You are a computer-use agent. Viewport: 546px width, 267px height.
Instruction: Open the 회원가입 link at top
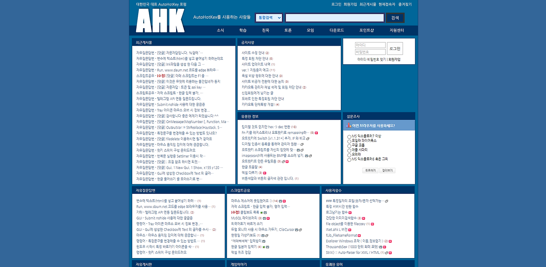(350, 4)
